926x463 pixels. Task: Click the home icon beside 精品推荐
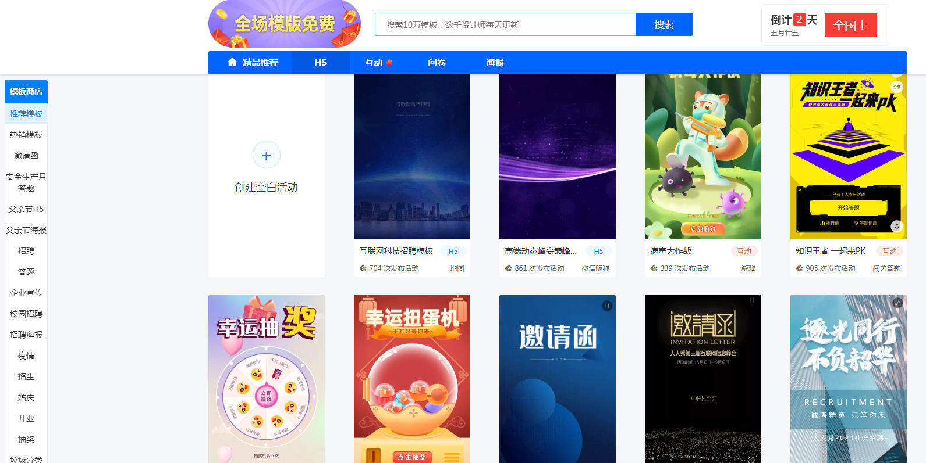click(x=232, y=62)
